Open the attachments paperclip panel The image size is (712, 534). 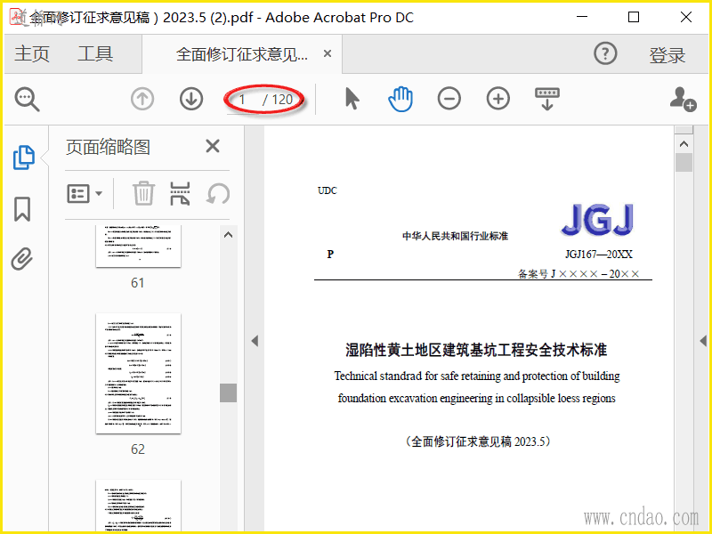coord(22,259)
